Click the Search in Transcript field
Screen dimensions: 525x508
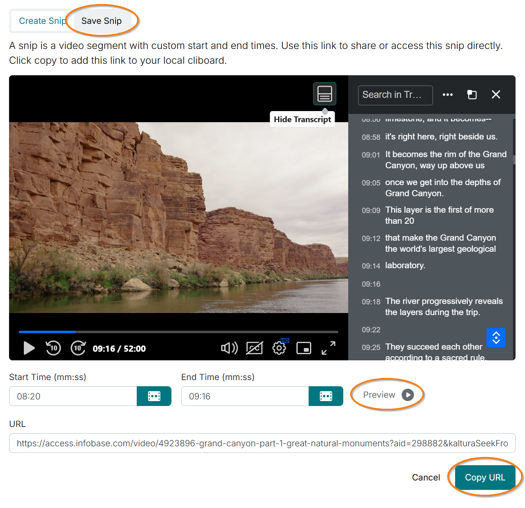tap(395, 95)
